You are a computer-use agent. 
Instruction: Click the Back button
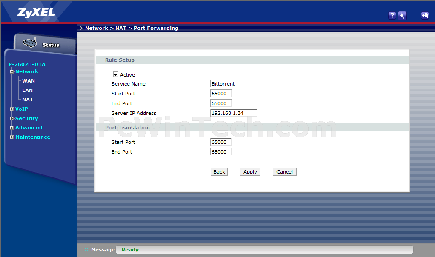(x=219, y=172)
